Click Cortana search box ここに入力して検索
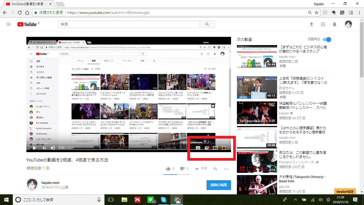This screenshot has width=364, height=205. [x=59, y=200]
